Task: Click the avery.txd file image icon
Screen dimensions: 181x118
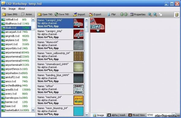Action: point(3,94)
